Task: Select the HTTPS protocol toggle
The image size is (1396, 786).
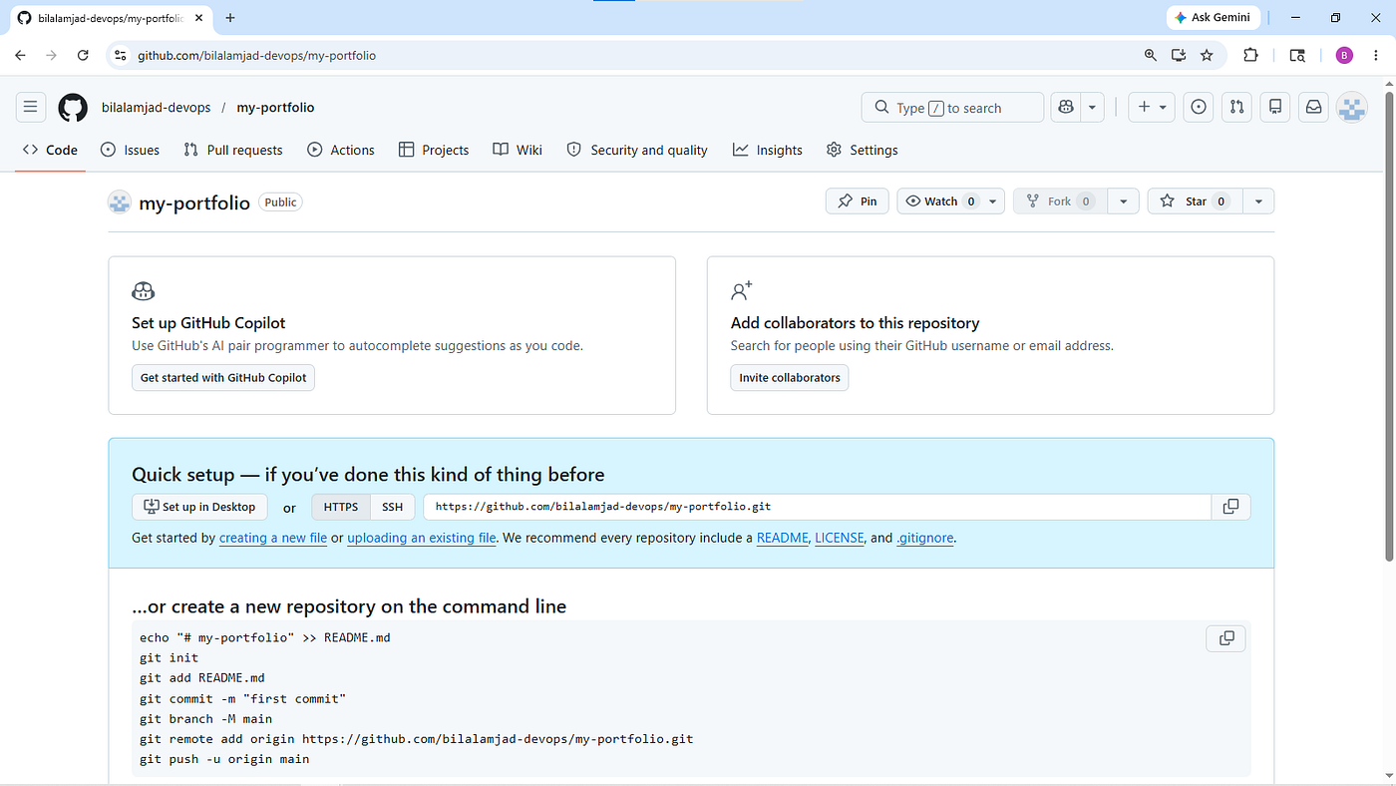Action: click(x=341, y=507)
